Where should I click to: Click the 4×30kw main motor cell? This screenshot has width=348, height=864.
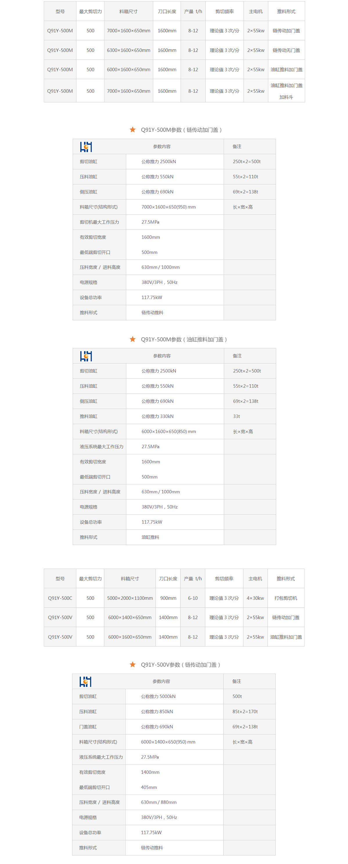coord(255,598)
